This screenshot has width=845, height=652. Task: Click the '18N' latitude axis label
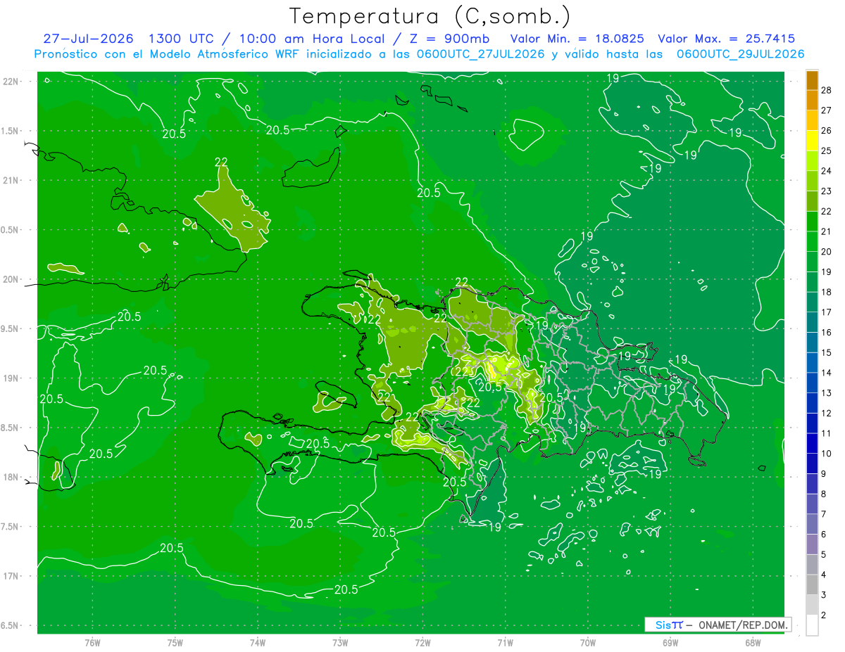point(11,477)
